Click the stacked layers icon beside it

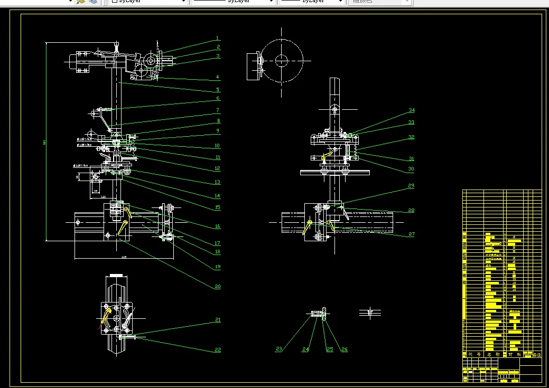pos(93,1)
